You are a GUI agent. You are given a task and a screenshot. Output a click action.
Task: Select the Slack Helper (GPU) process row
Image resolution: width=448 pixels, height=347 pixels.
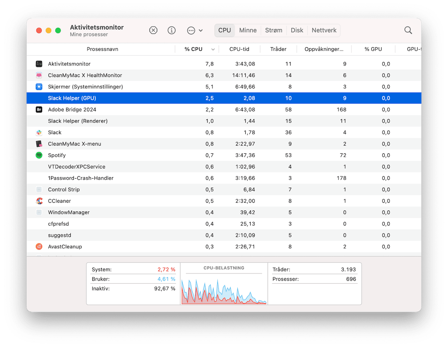coord(224,98)
